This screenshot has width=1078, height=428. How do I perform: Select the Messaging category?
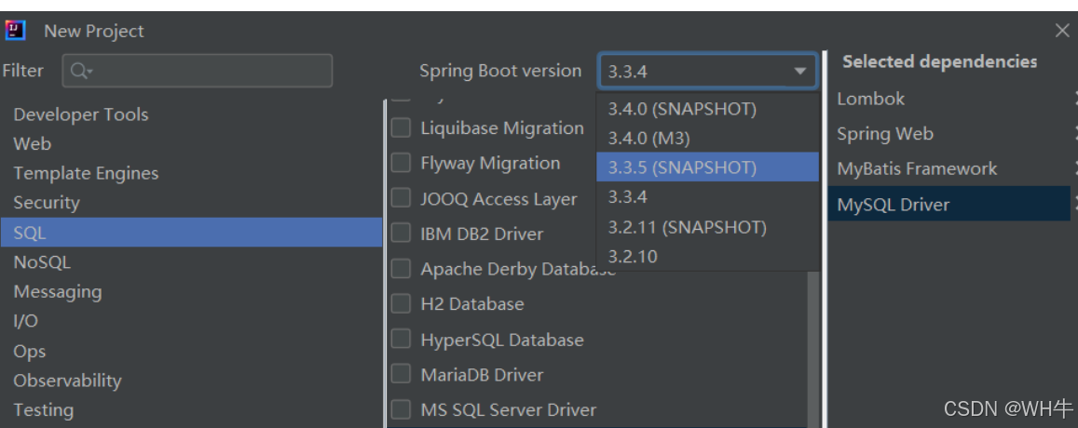click(x=191, y=291)
